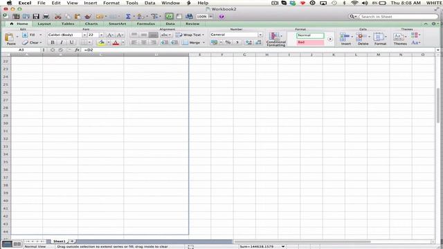The height and width of the screenshot is (249, 443).
Task: Expand the cell styles gallery arrow
Action: pos(329,39)
